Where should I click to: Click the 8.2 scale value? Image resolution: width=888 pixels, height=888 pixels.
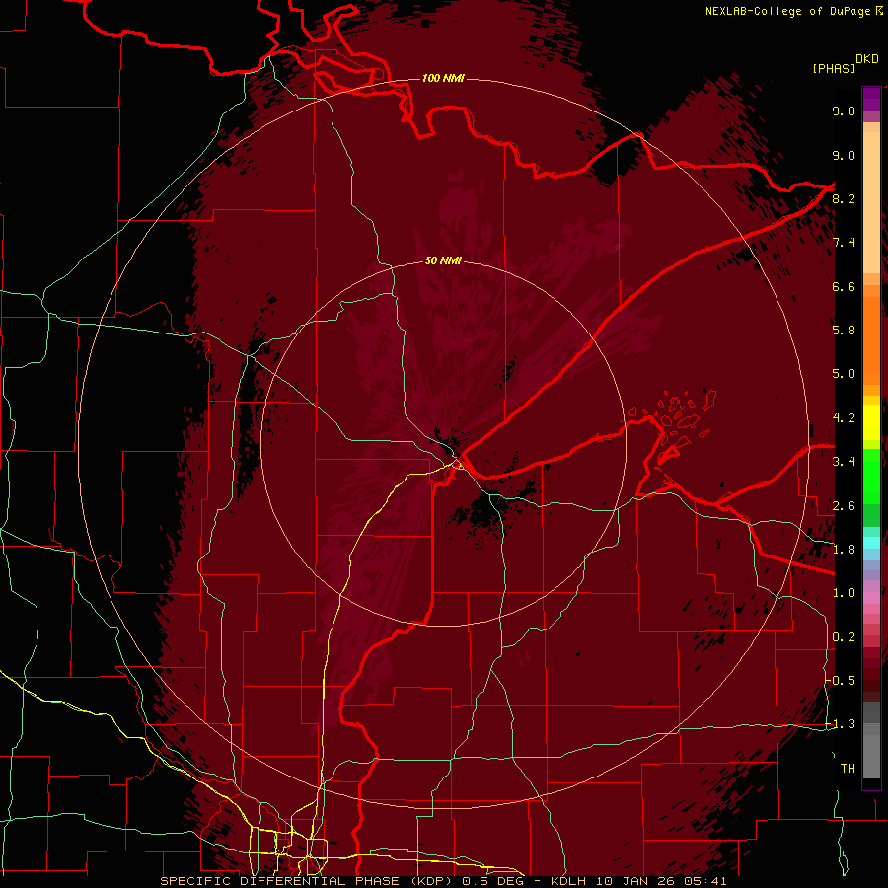click(x=844, y=198)
